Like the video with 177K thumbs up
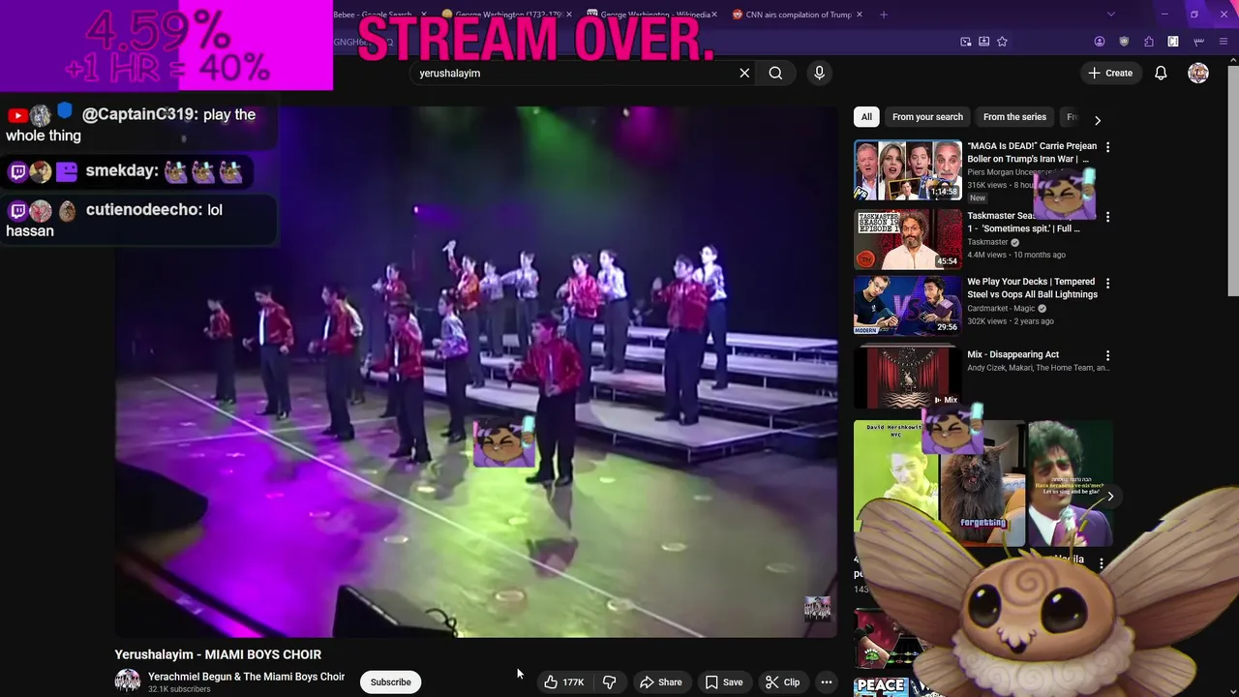Screen dimensions: 1239x697 tap(562, 682)
